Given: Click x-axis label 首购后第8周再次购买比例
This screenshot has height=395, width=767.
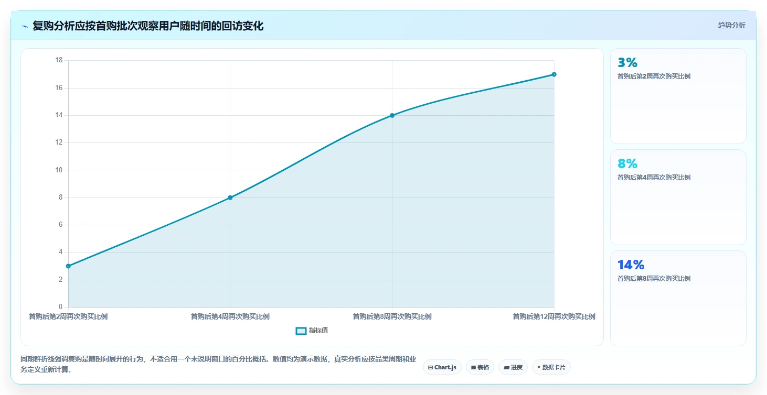Looking at the screenshot, I should tap(392, 316).
